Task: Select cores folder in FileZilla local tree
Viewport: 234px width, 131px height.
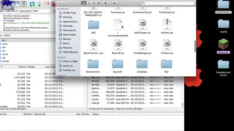Action: point(5,44)
